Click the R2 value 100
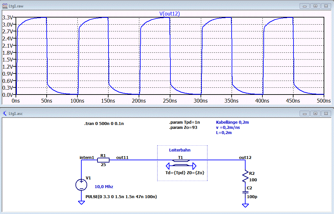This screenshot has height=214, width=334. [253, 180]
